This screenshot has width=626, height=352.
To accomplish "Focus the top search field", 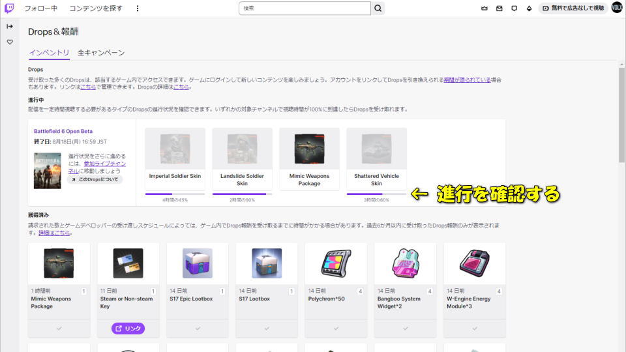I will (305, 8).
